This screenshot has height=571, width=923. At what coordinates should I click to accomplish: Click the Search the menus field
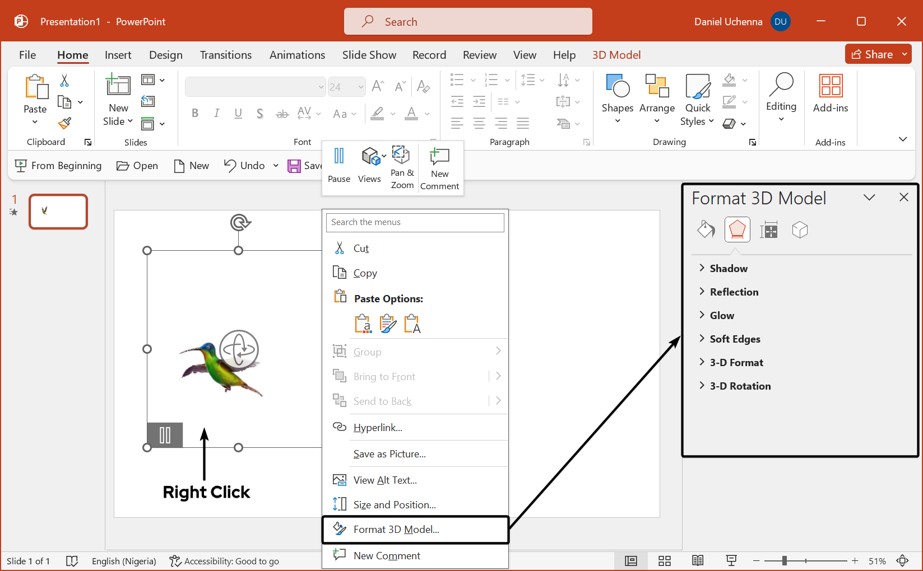point(415,222)
